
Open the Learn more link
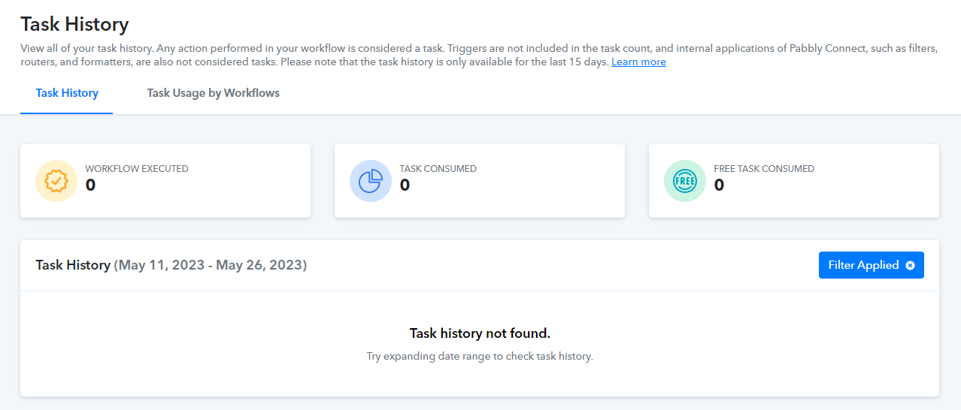638,62
